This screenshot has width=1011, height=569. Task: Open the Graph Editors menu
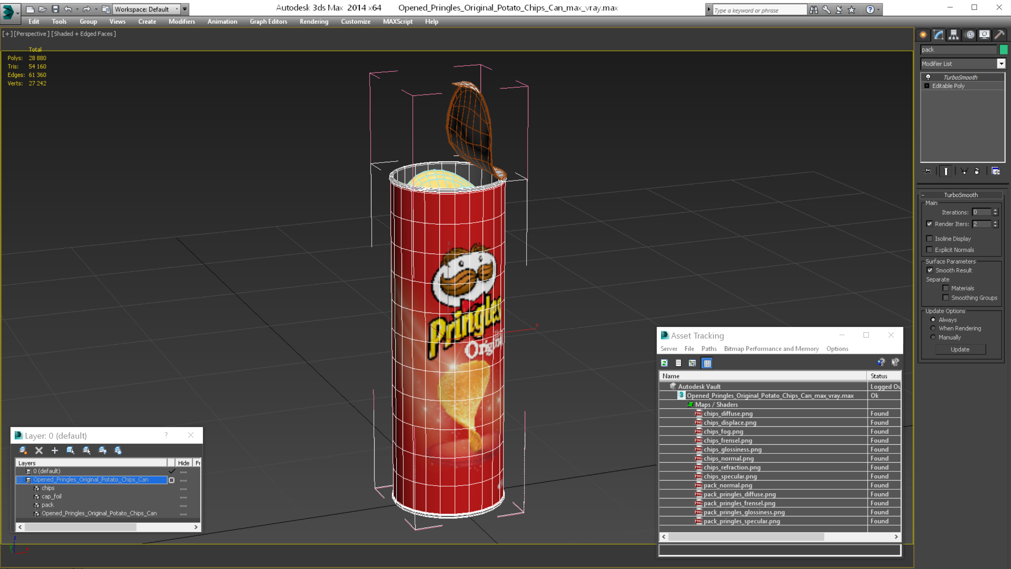pos(269,21)
